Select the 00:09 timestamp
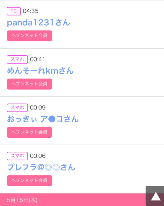 [38, 108]
